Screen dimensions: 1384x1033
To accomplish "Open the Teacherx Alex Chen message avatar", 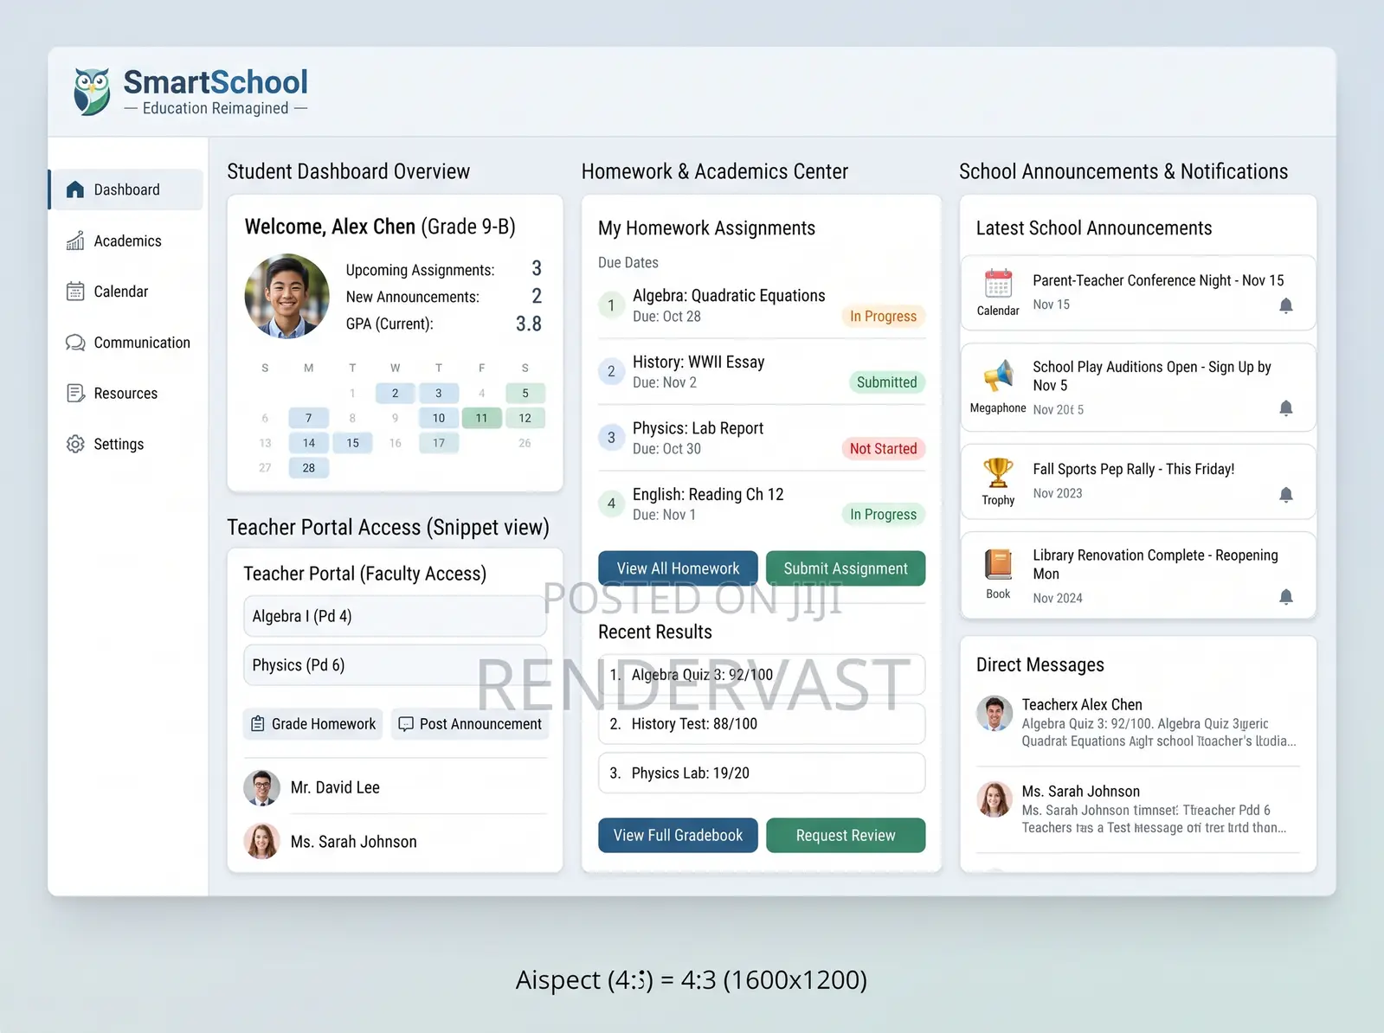I will coord(995,713).
